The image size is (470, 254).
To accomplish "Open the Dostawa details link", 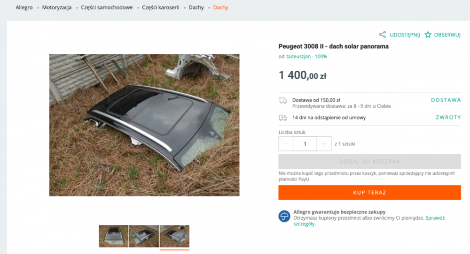I will click(x=446, y=100).
